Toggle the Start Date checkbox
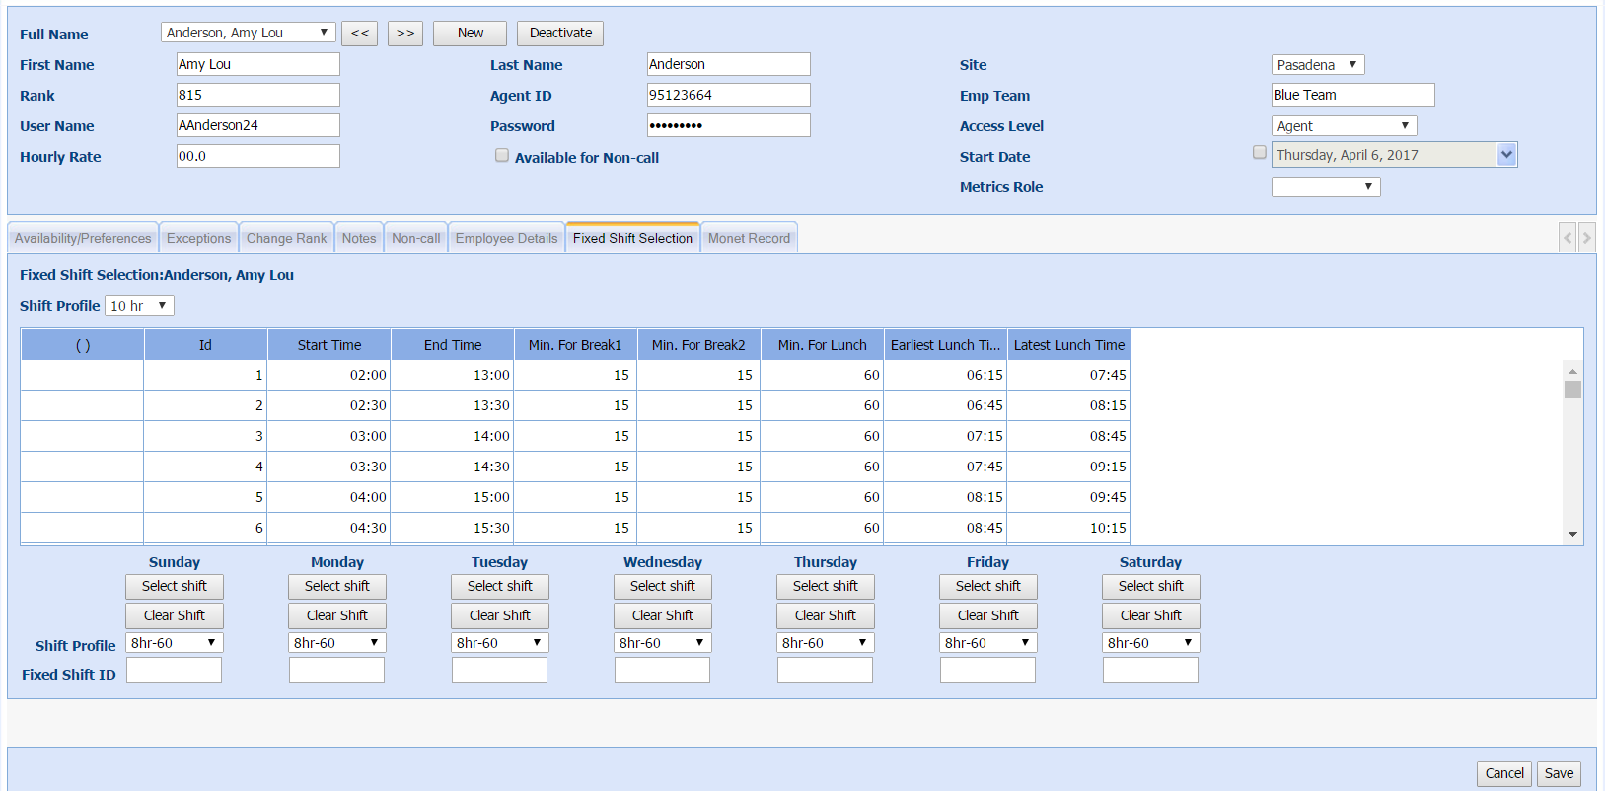The width and height of the screenshot is (1605, 791). click(x=1259, y=153)
